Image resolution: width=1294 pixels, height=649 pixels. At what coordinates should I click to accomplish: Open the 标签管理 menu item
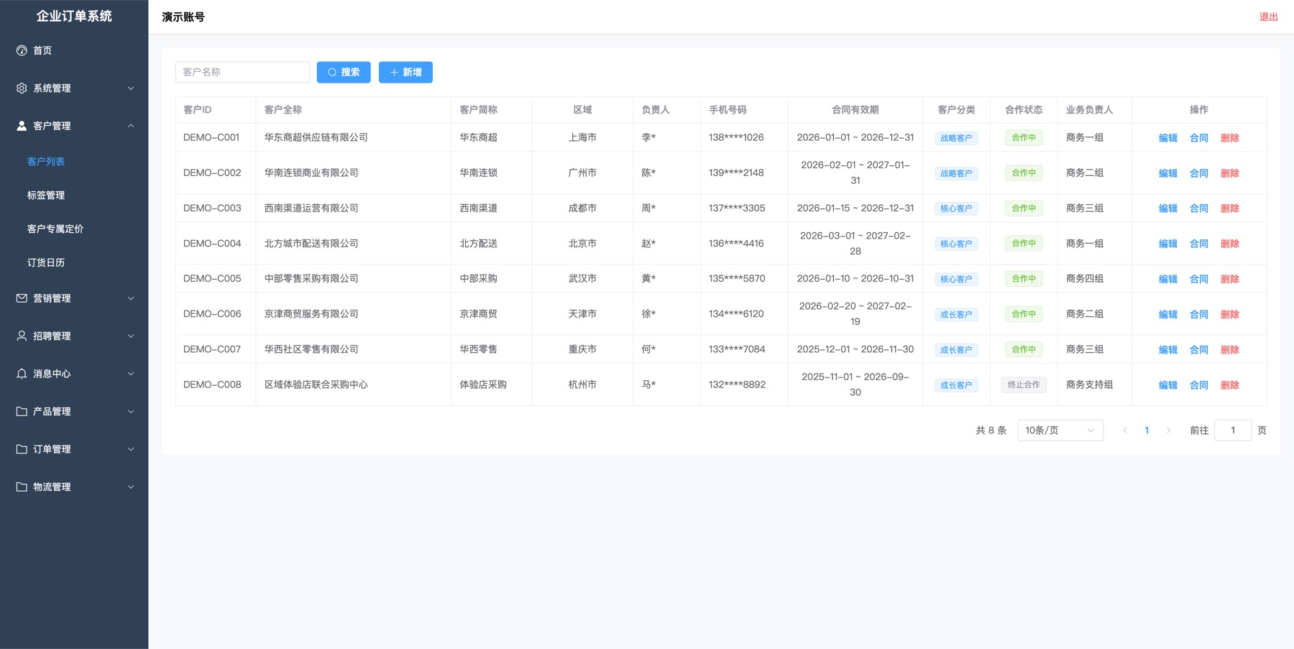click(x=46, y=195)
